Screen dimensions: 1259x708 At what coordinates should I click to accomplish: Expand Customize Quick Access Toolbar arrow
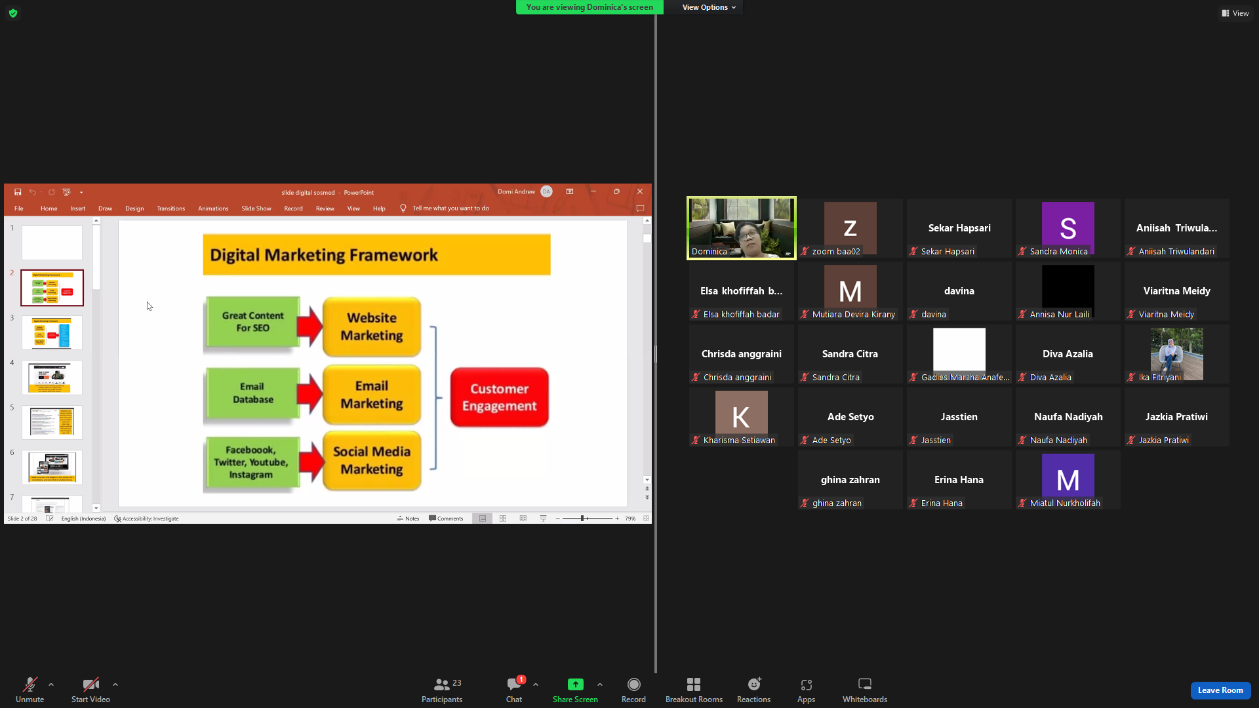[81, 192]
